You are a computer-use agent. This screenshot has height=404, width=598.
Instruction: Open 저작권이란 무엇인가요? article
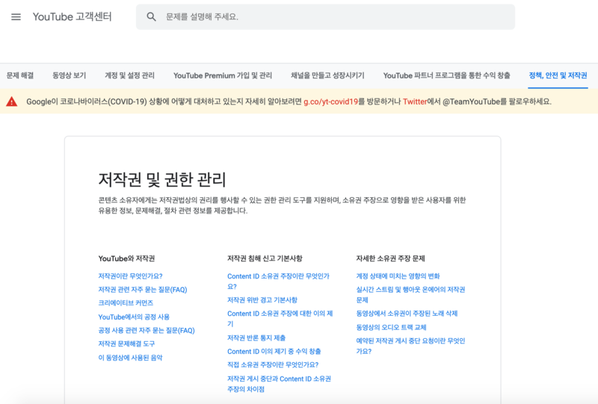(x=130, y=276)
